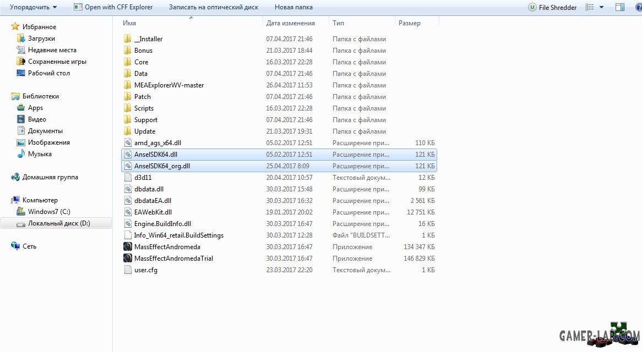
Task: Select MEAExplorerWV-master folder icon
Action: coord(127,85)
